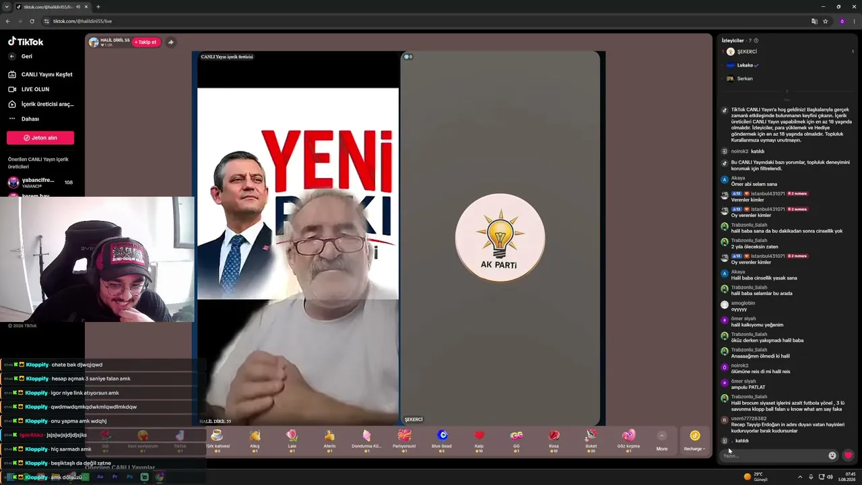
Task: Mute the TikTok tab audio icon
Action: [x=78, y=7]
